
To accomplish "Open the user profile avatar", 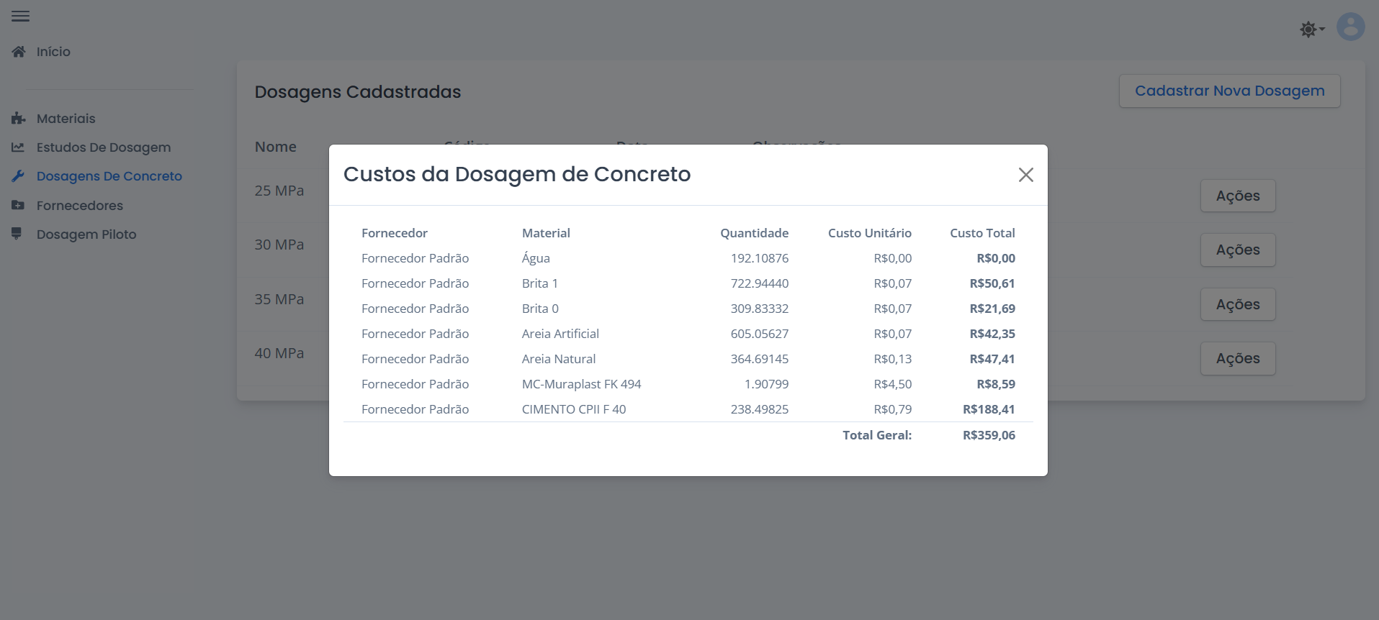I will [1350, 27].
